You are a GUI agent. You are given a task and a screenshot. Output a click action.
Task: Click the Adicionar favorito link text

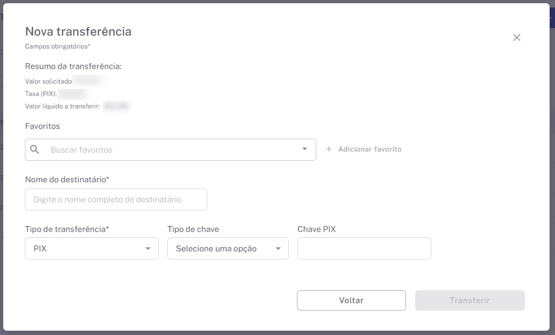[370, 149]
